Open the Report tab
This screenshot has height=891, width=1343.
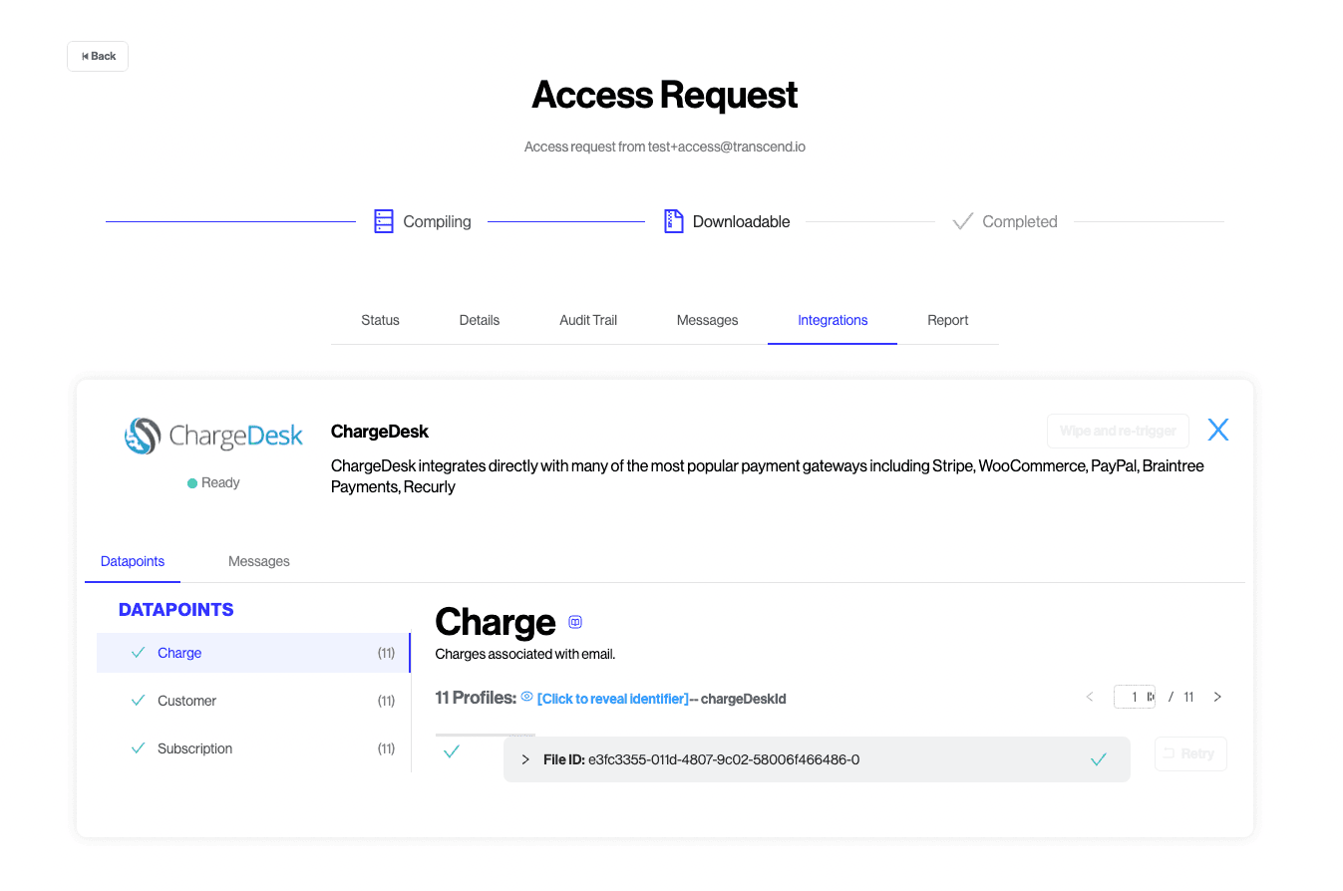point(947,320)
